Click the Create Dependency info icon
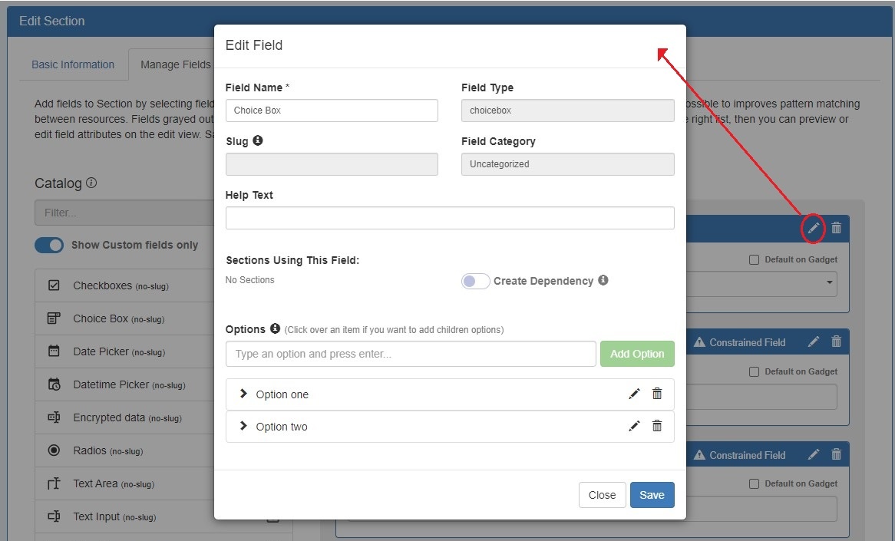Image resolution: width=895 pixels, height=541 pixels. click(603, 280)
